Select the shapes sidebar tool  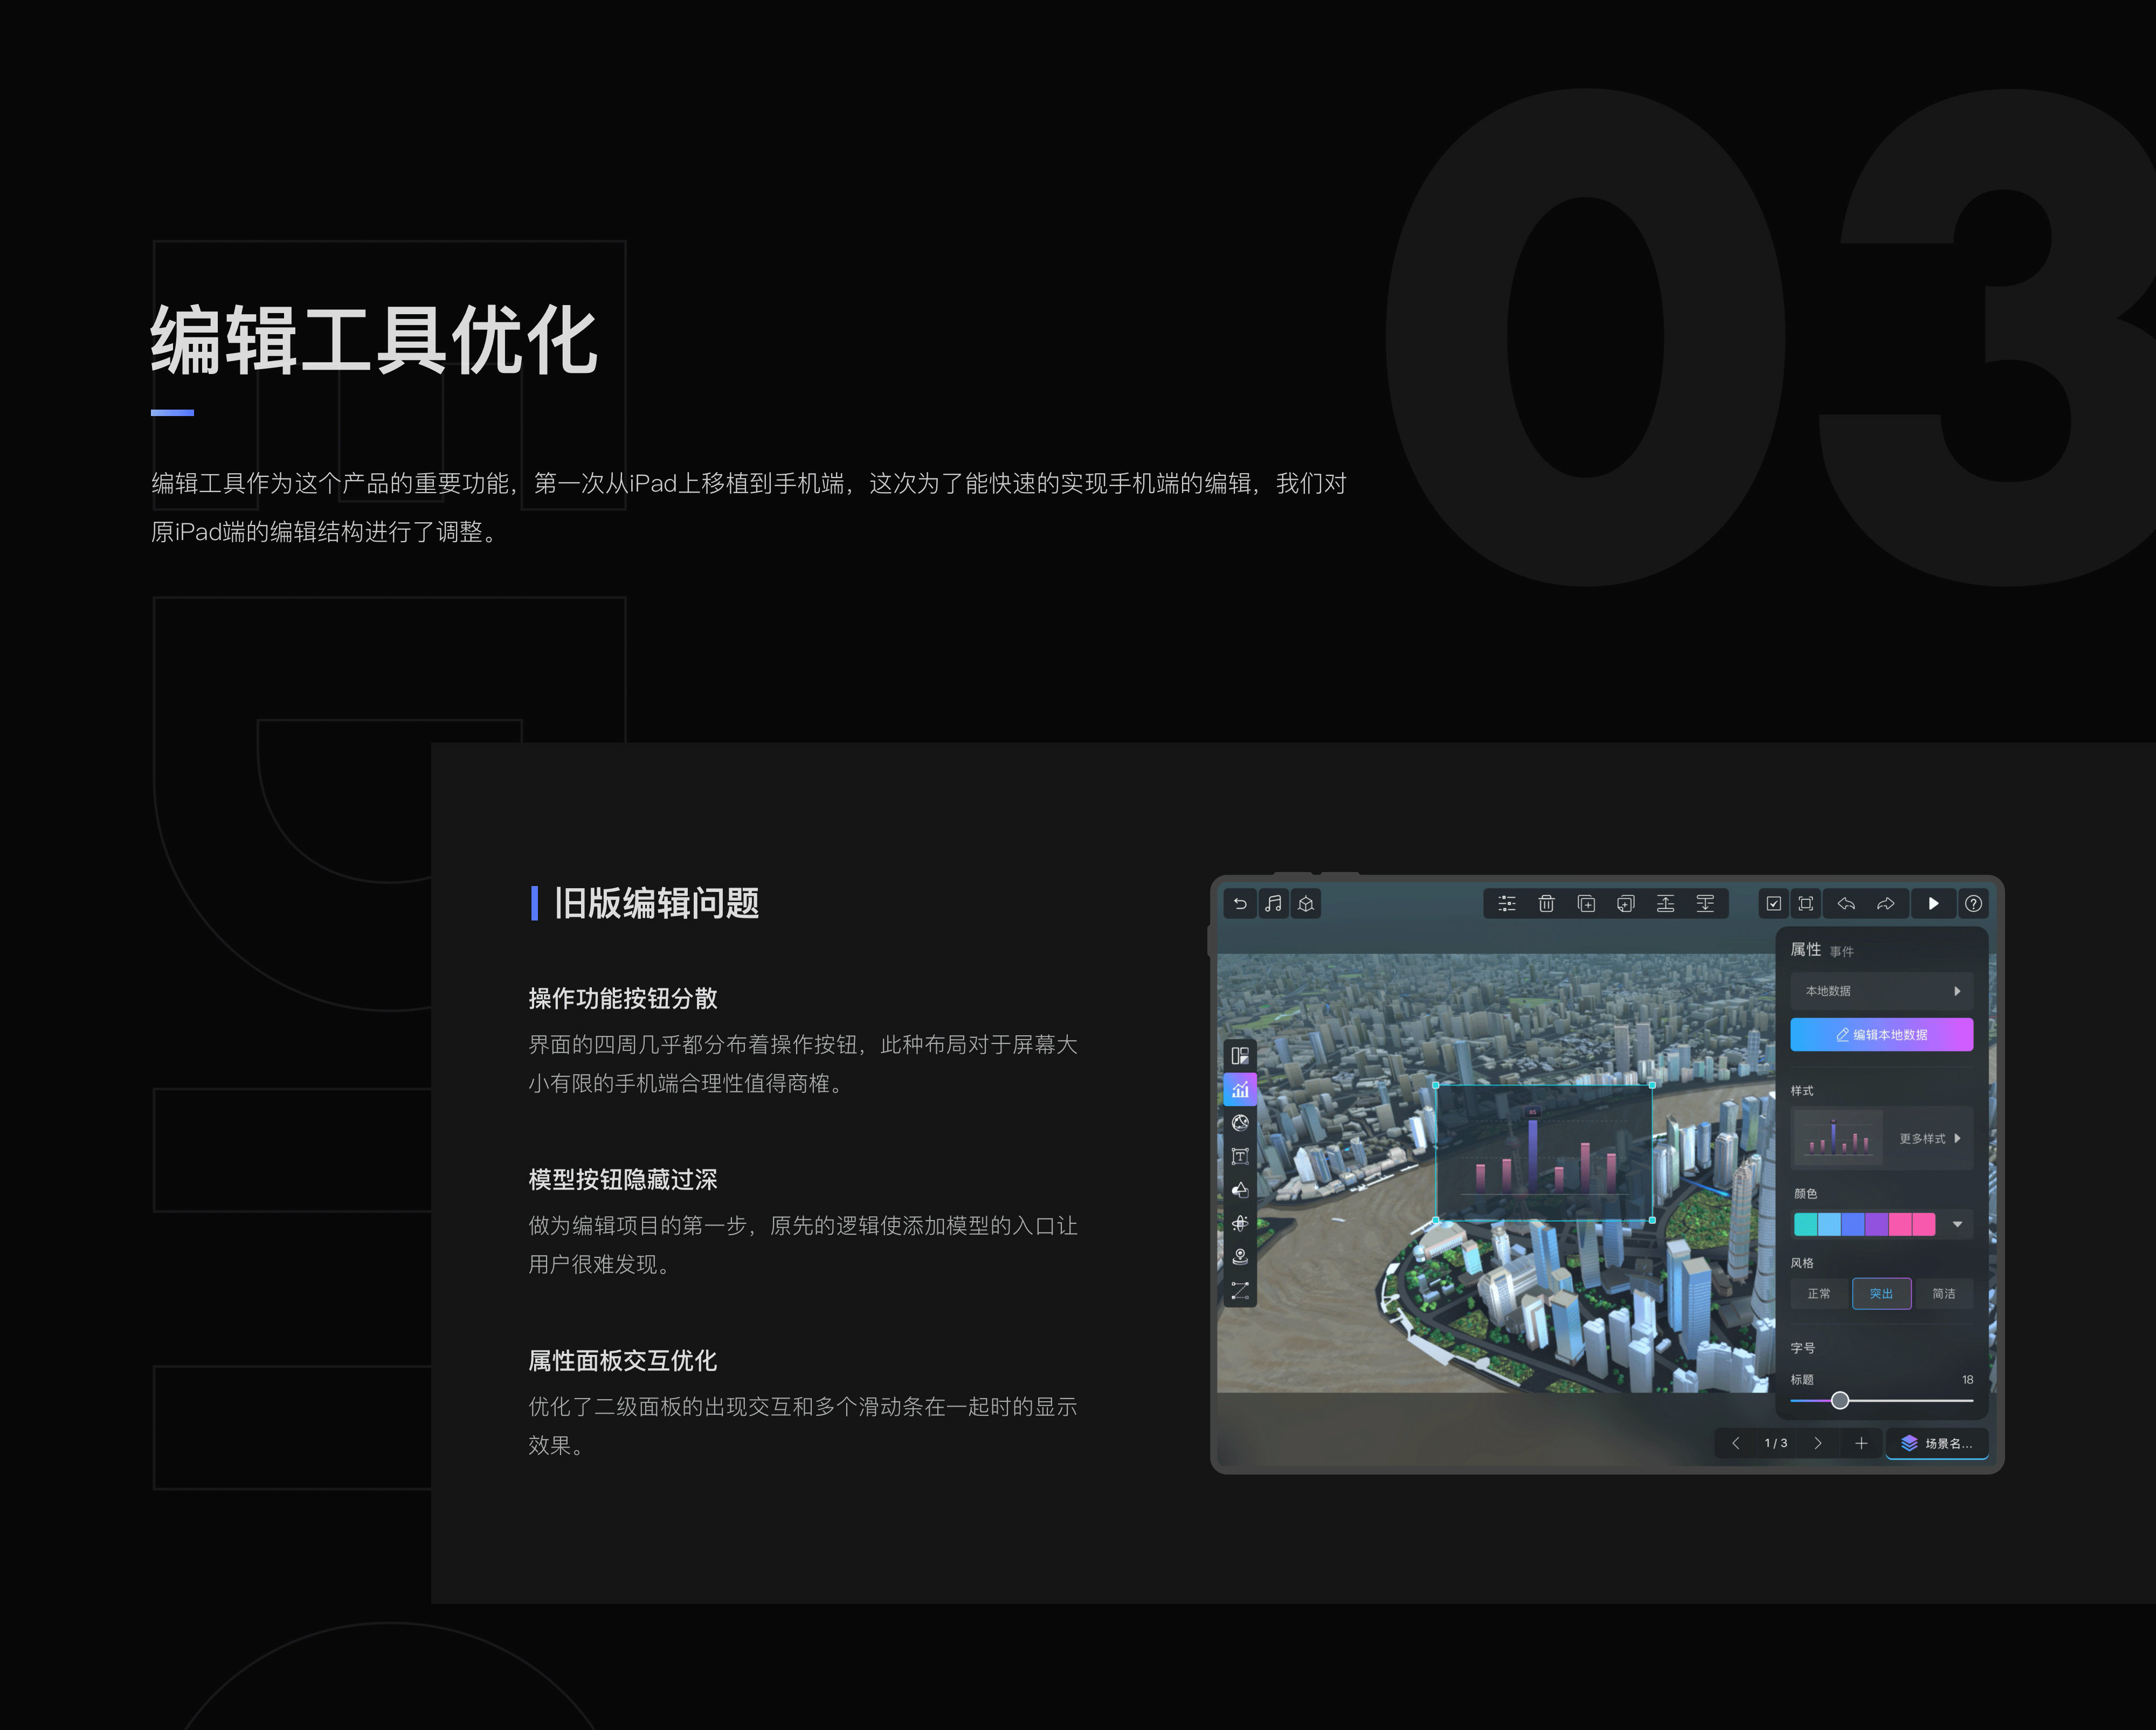1240,1190
